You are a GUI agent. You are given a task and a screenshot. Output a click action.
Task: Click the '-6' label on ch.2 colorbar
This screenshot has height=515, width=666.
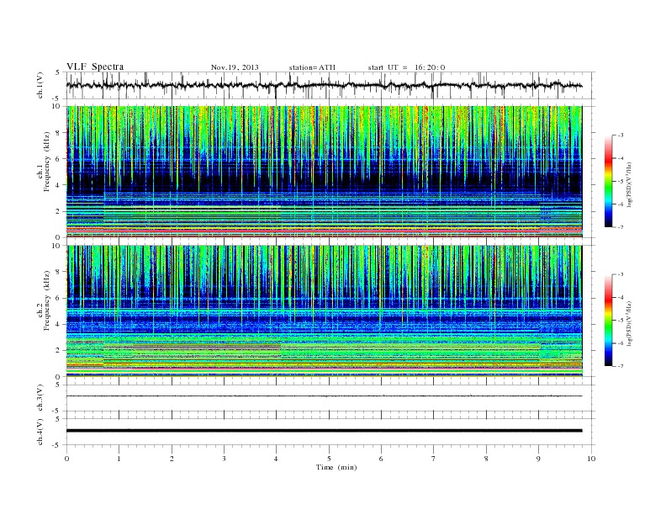click(621, 343)
